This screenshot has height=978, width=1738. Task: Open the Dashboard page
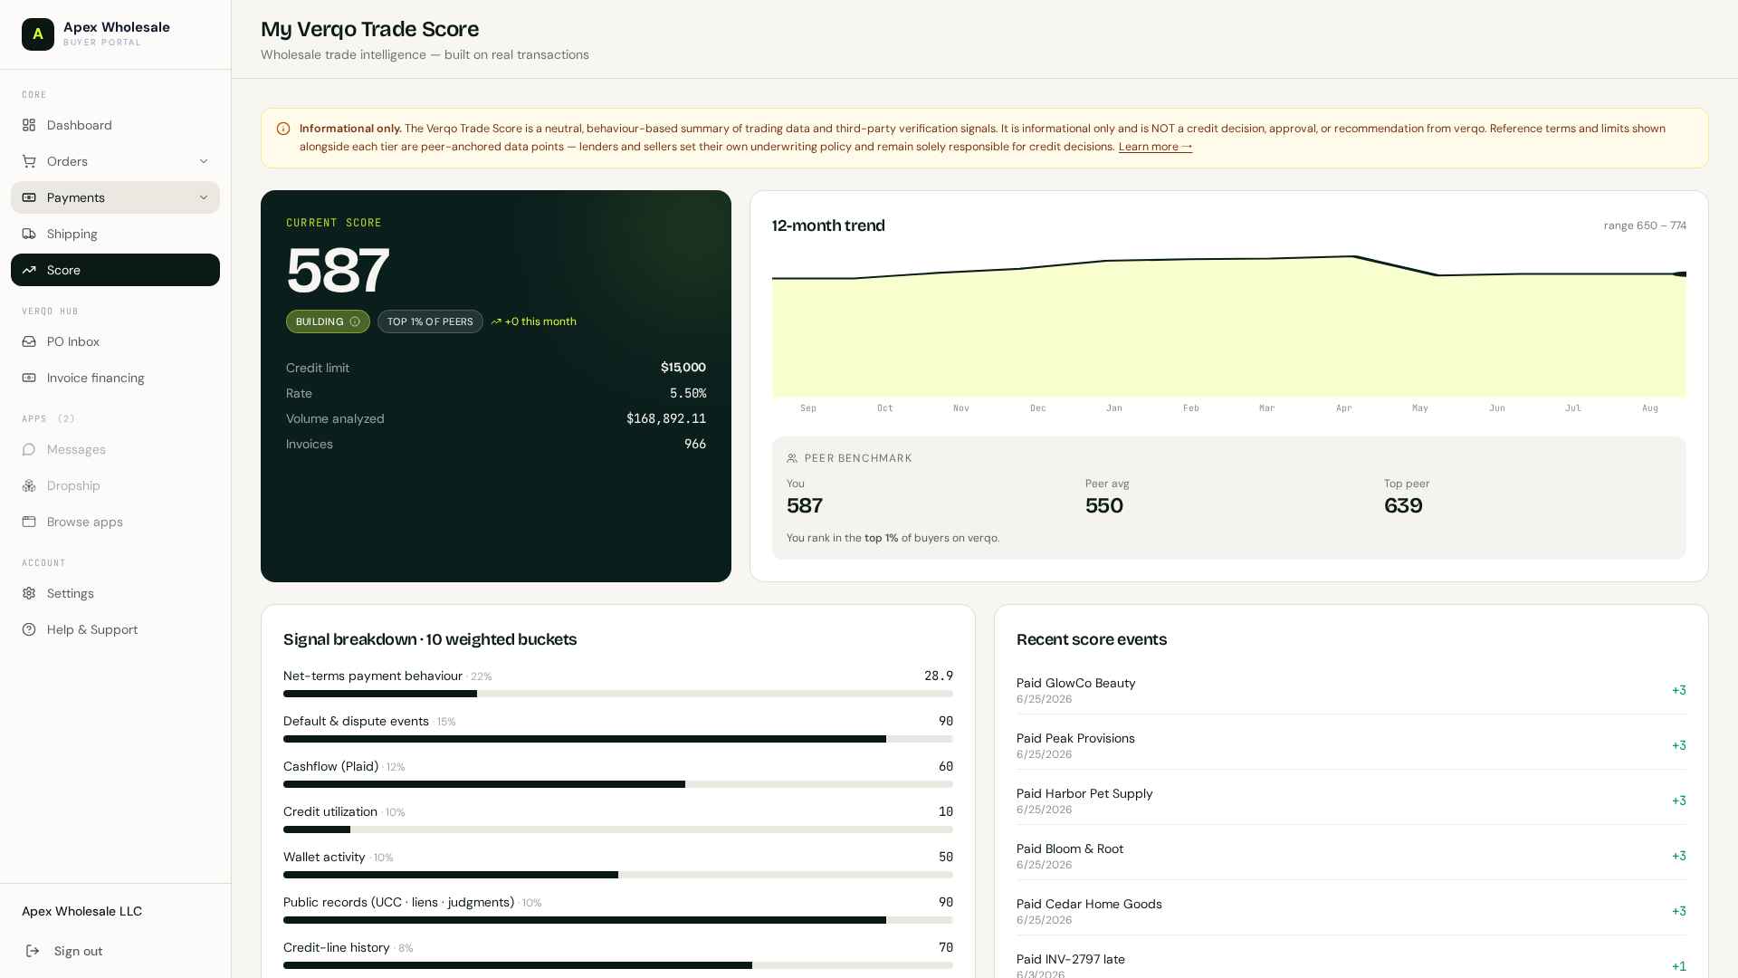coord(115,125)
